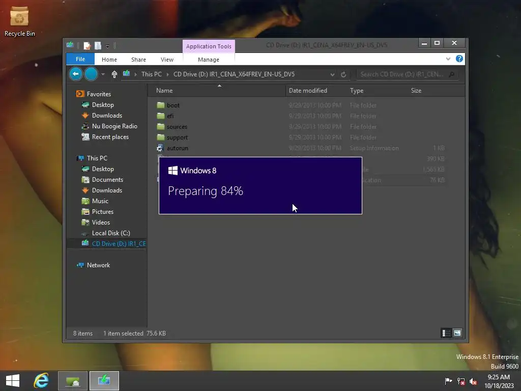Open the Manage tab under Application Tools

(x=208, y=60)
